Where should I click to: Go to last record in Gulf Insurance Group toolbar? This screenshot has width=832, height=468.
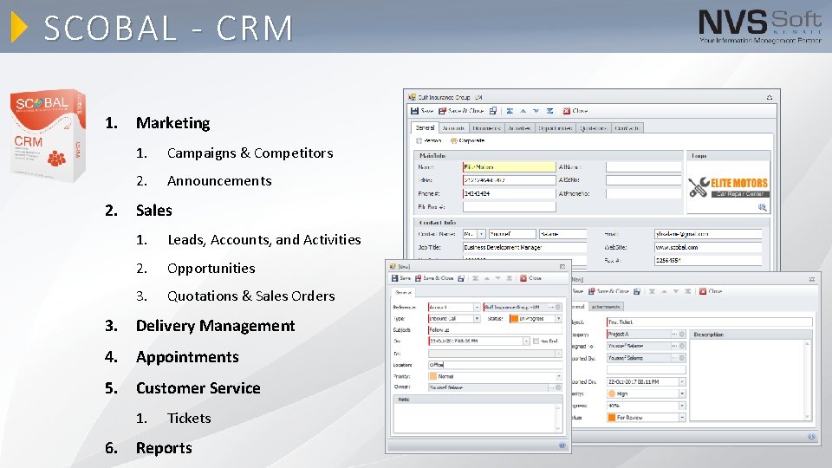(549, 111)
